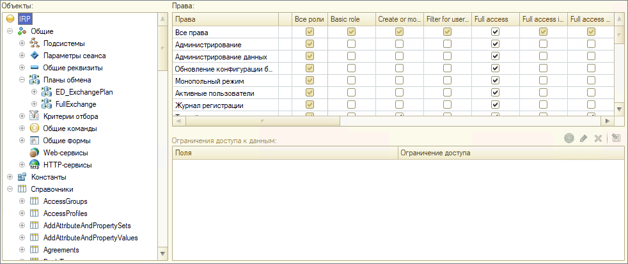Collapse the Планы обмена node

click(x=22, y=80)
